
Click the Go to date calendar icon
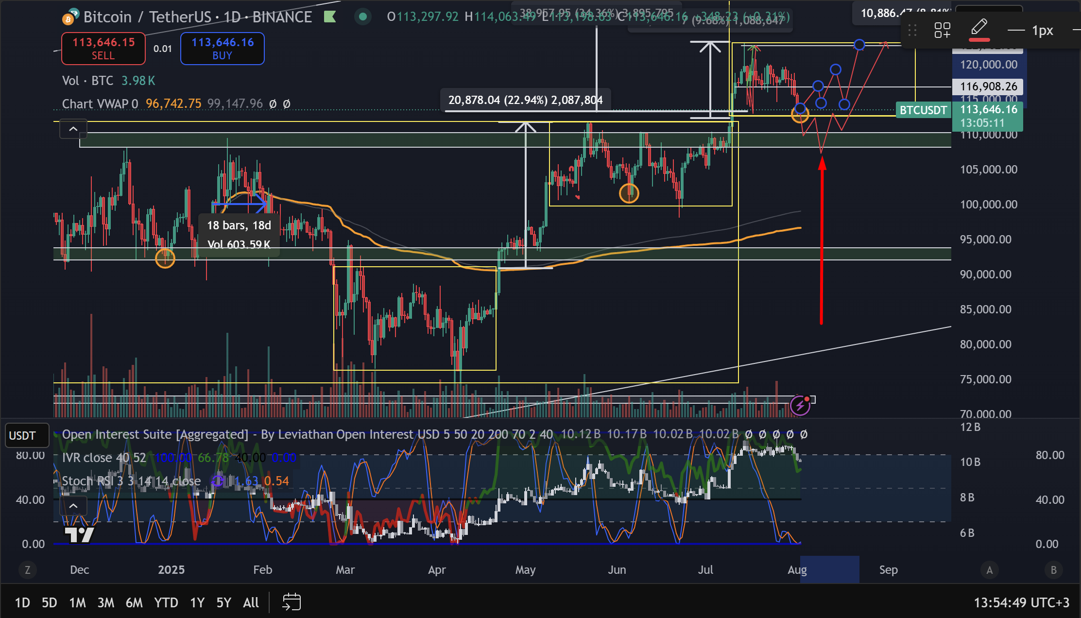pyautogui.click(x=292, y=602)
